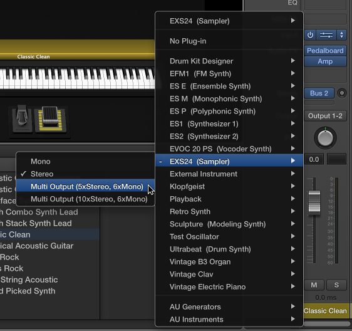352x331 pixels.
Task: Expand ES M (Monophonic Synth) submenu
Action: [x=229, y=98]
